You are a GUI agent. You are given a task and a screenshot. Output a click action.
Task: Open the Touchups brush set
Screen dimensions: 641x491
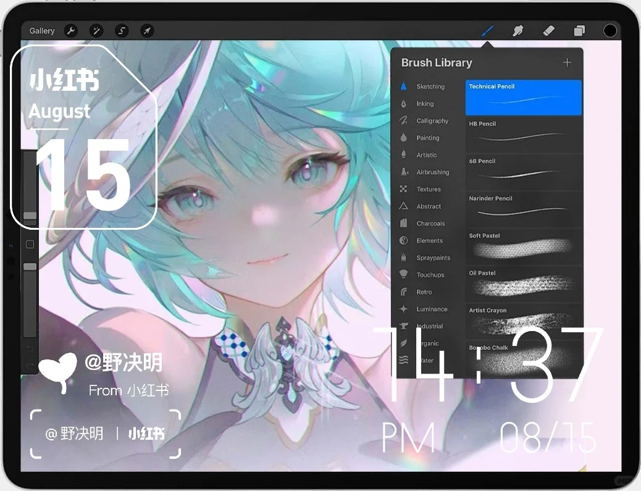click(x=430, y=275)
